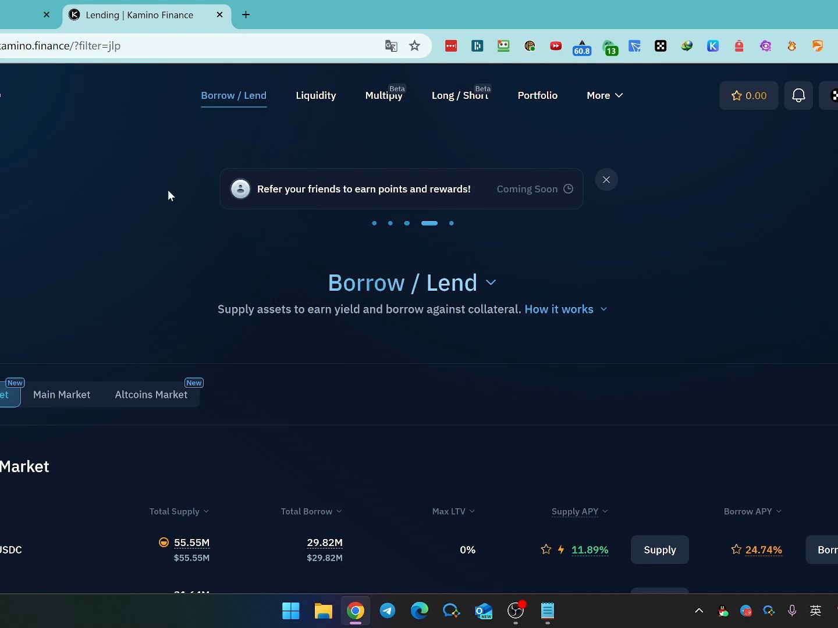Open the red LastPass extension icon
The height and width of the screenshot is (628, 838).
pyautogui.click(x=451, y=46)
